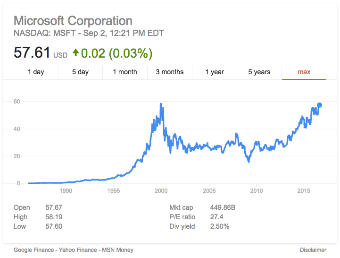This screenshot has width=340, height=258.
Task: Click the max range tab
Action: [x=304, y=72]
